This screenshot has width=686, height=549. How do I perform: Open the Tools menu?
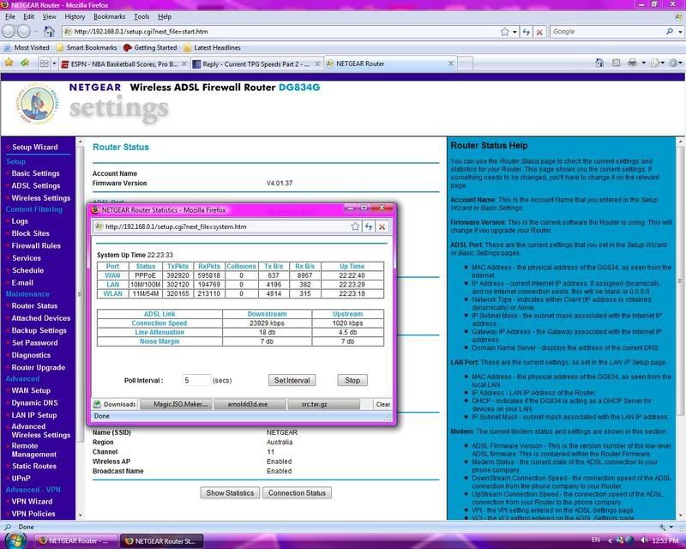[141, 16]
